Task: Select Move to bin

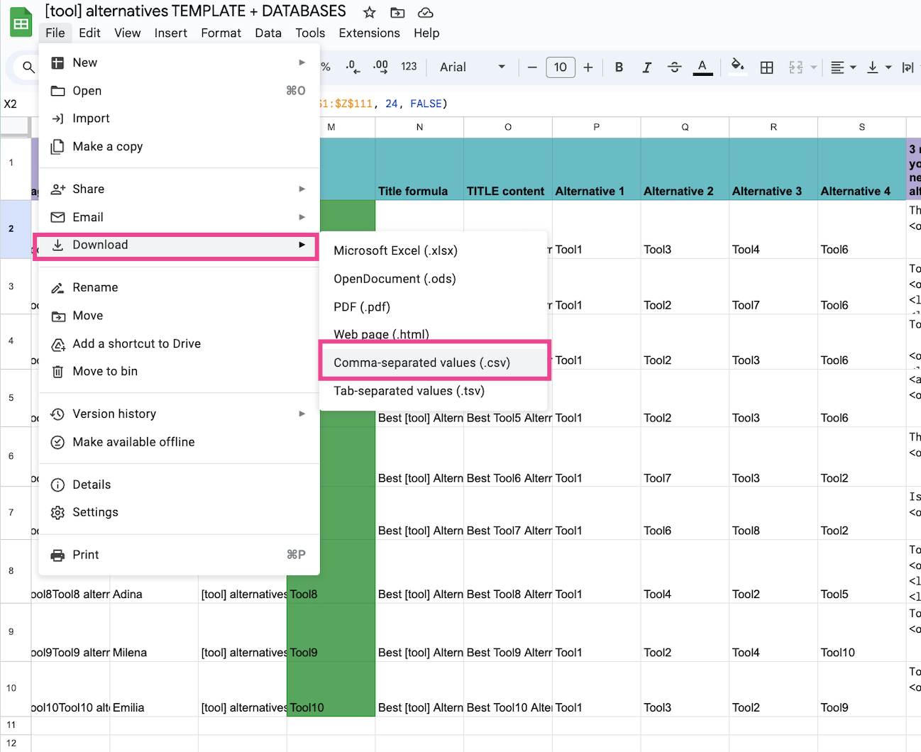Action: coord(179,371)
